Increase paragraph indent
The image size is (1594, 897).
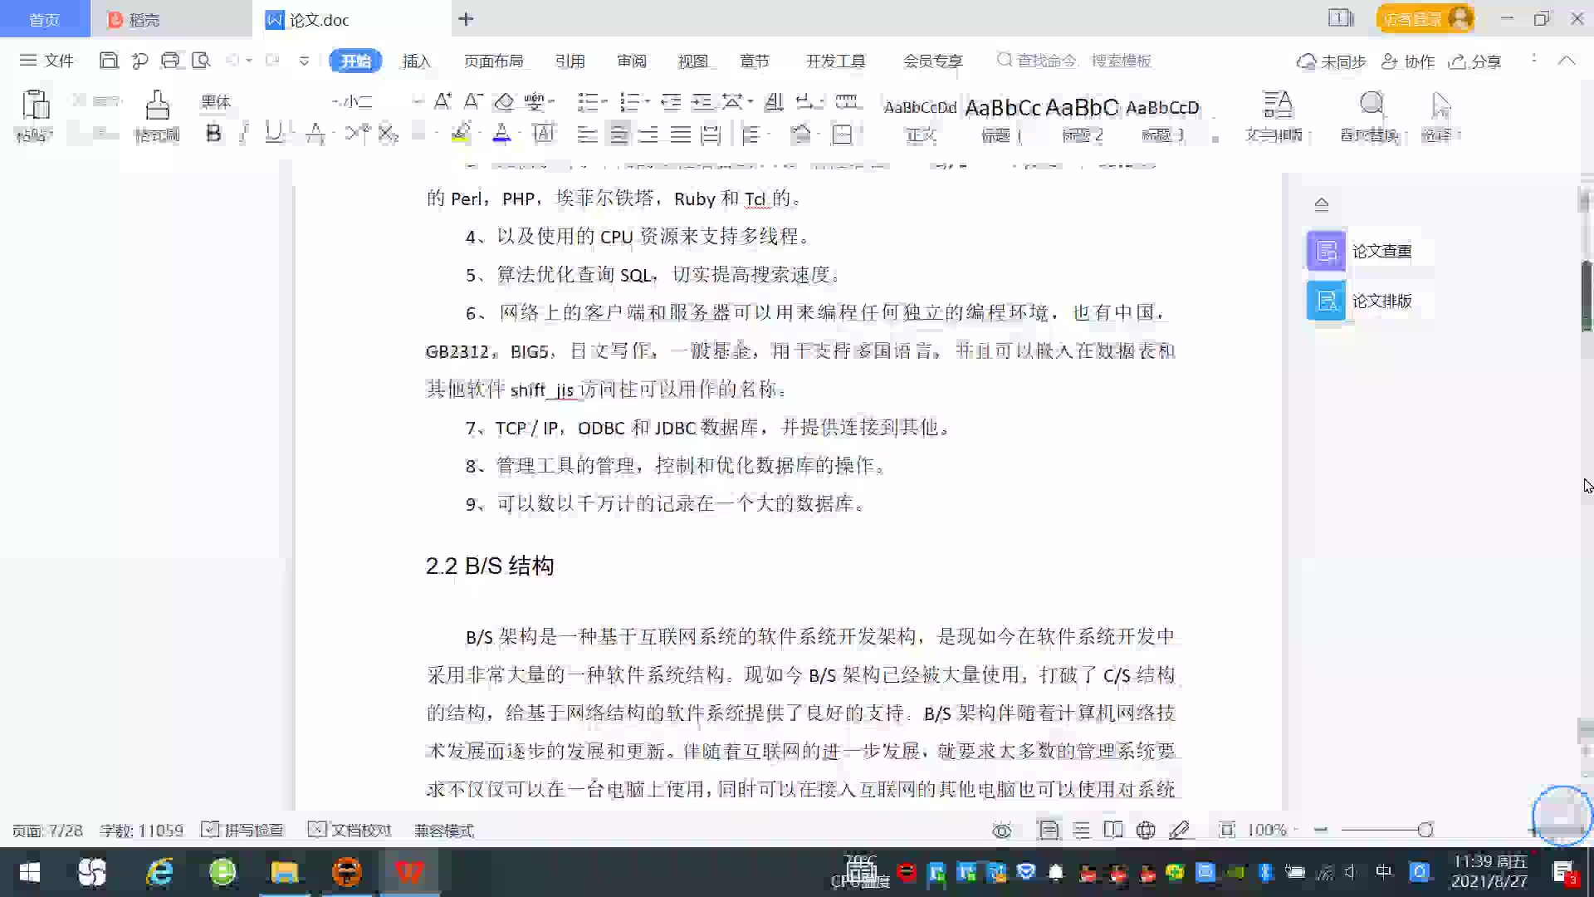coord(702,102)
